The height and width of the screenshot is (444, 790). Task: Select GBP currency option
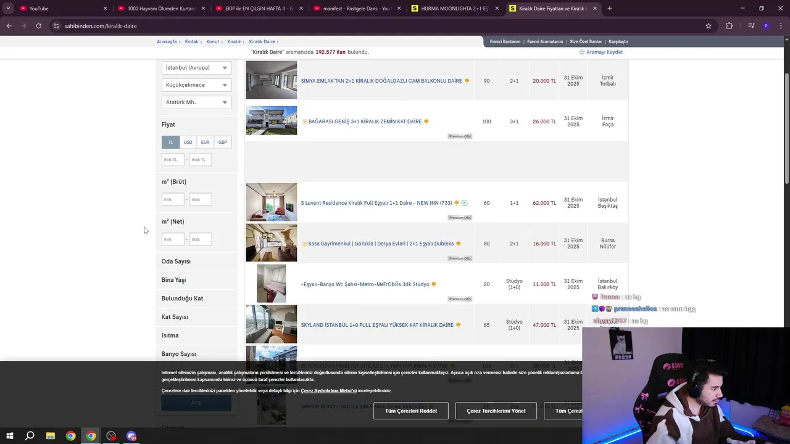[222, 142]
